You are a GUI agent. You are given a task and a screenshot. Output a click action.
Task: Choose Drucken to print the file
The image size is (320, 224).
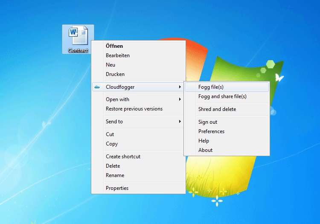point(138,74)
